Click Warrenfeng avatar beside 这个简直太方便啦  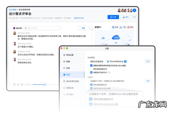(15, 44)
